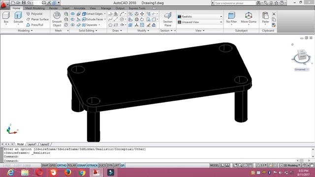Expand the View panel
Screen dimensions: 315x177
200,30
